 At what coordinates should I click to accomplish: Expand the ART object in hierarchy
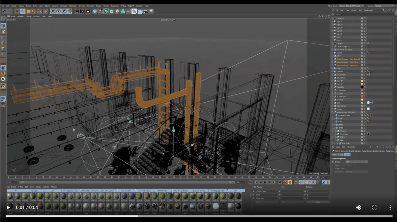[x=333, y=56]
